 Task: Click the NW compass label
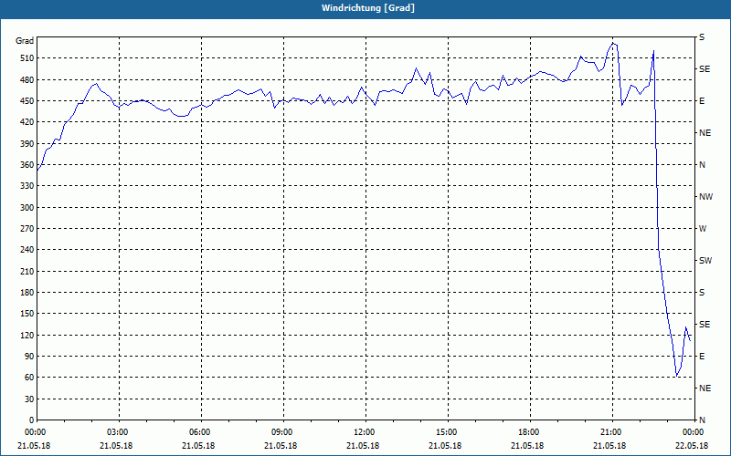click(705, 197)
